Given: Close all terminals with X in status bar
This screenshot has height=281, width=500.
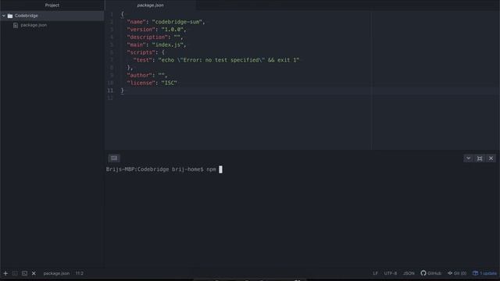Looking at the screenshot, I should 34,273.
